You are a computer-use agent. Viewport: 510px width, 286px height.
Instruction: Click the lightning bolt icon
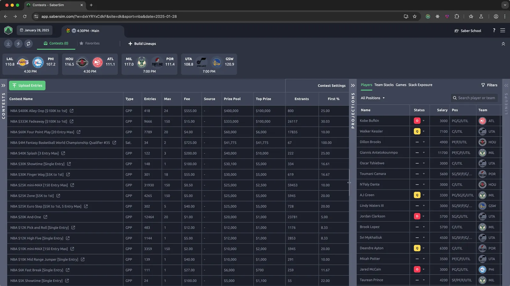tap(18, 44)
